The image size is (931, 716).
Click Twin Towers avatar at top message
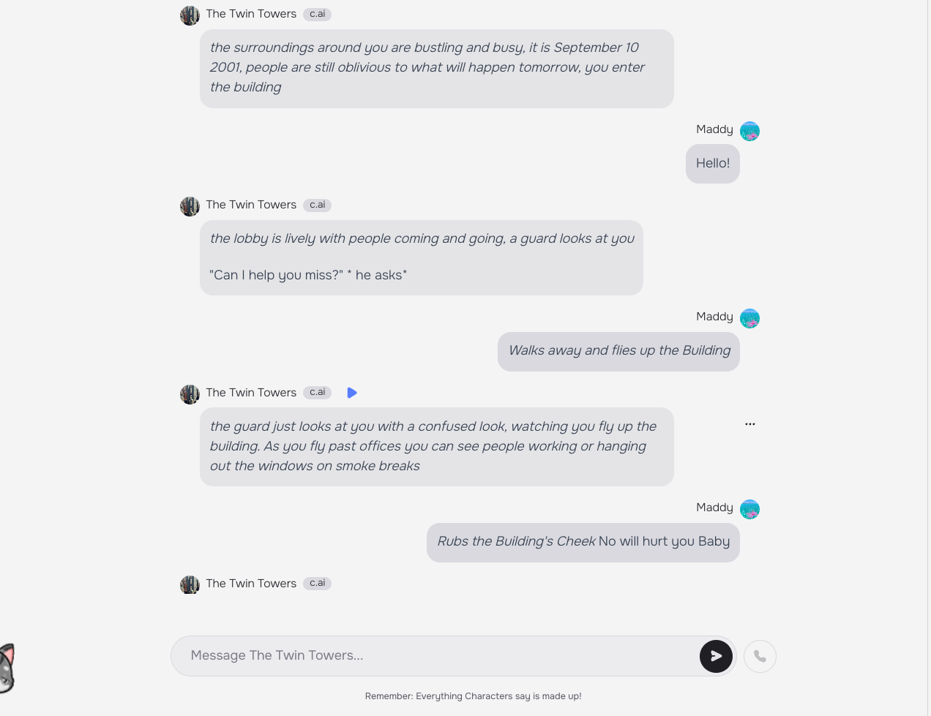coord(190,15)
